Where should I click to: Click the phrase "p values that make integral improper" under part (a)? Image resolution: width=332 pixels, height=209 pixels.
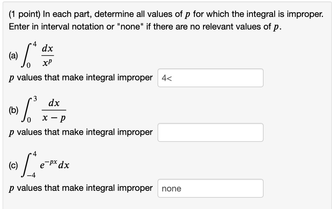(80, 77)
